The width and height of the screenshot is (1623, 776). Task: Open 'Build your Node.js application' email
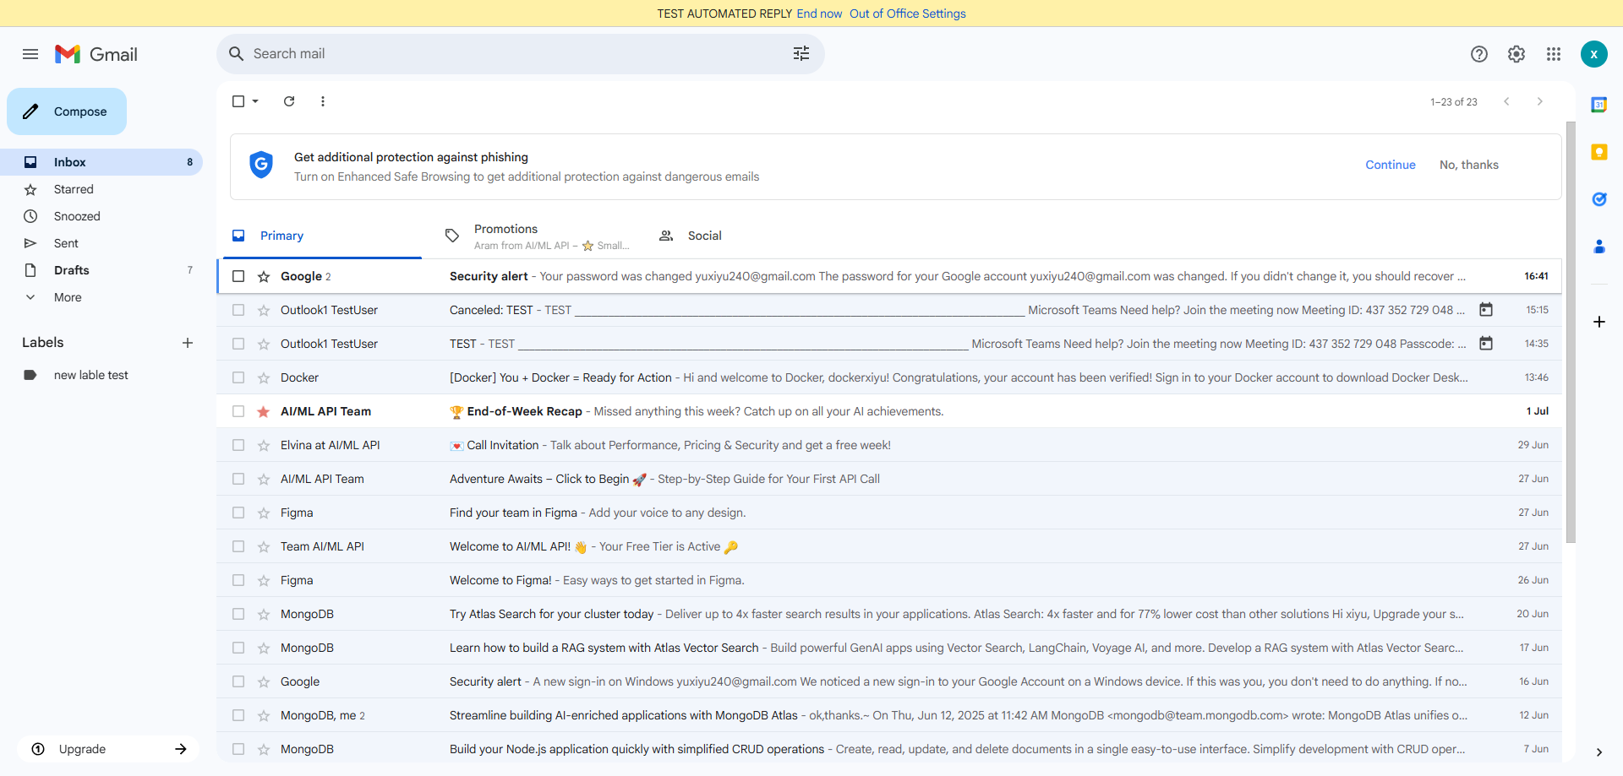point(889,749)
